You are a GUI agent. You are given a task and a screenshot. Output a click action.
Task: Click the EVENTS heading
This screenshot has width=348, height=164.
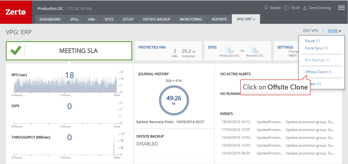226,113
